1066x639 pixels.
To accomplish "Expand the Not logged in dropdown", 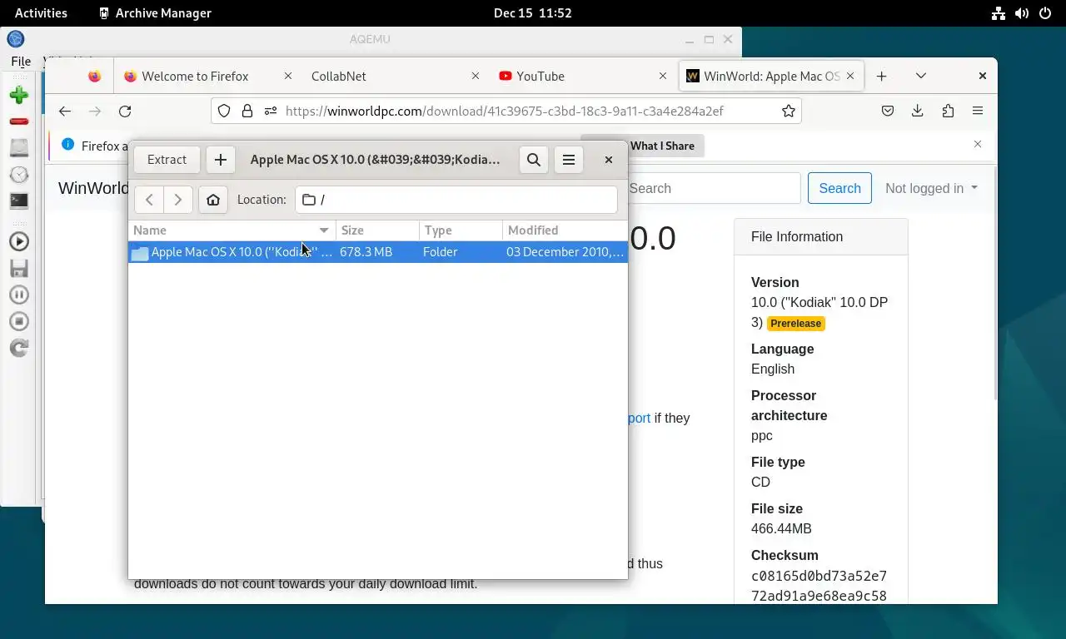I will click(x=931, y=188).
